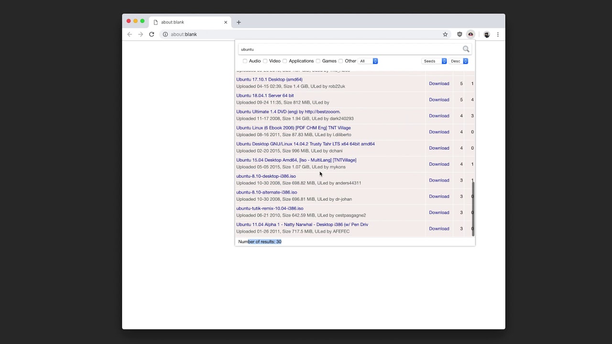Open the profile avatar icon

[x=487, y=34]
